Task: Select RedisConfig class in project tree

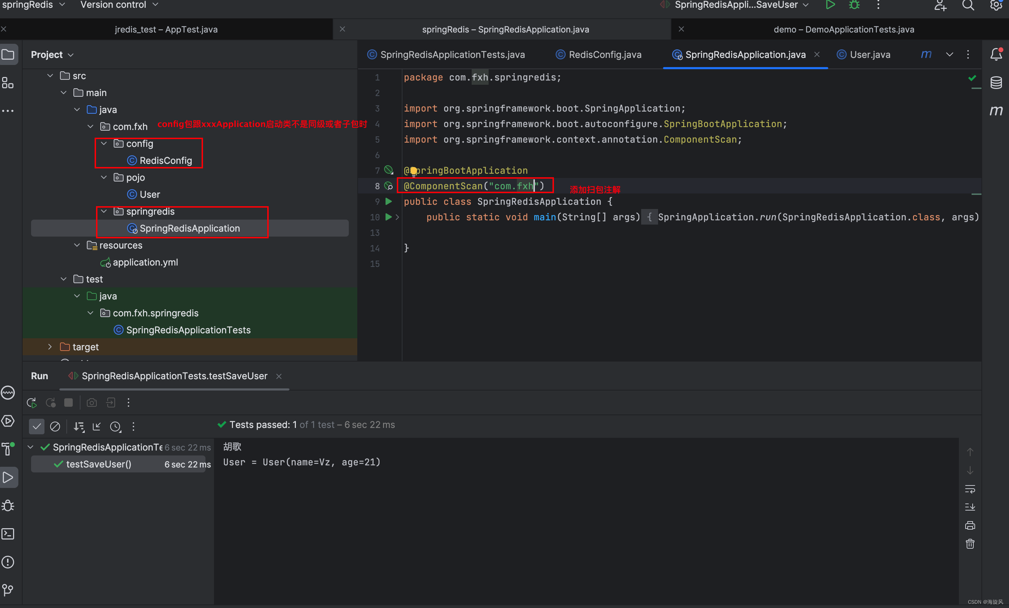Action: 160,161
